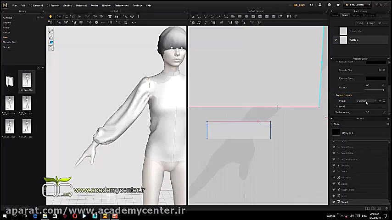Viewport: 392px width, 220px height.
Task: Click the Preset open-file icon
Action: click(x=380, y=101)
